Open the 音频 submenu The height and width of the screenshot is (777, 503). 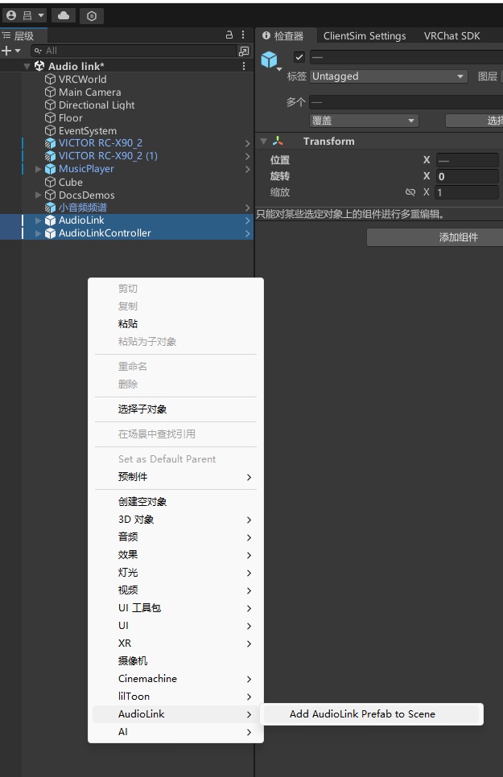tap(175, 537)
